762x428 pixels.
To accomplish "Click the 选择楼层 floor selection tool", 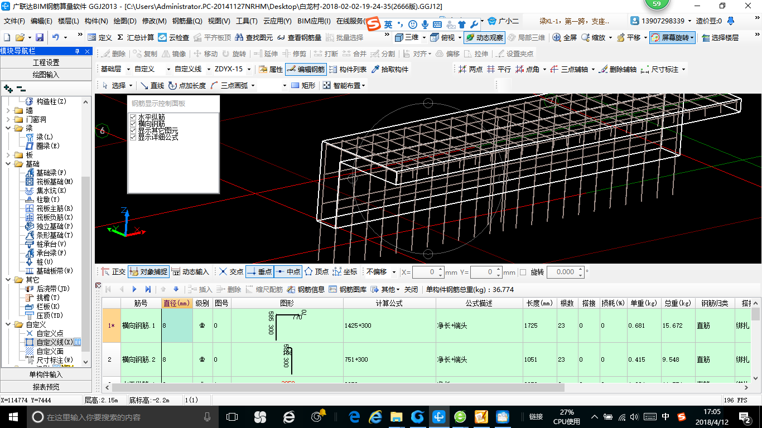I will (720, 37).
